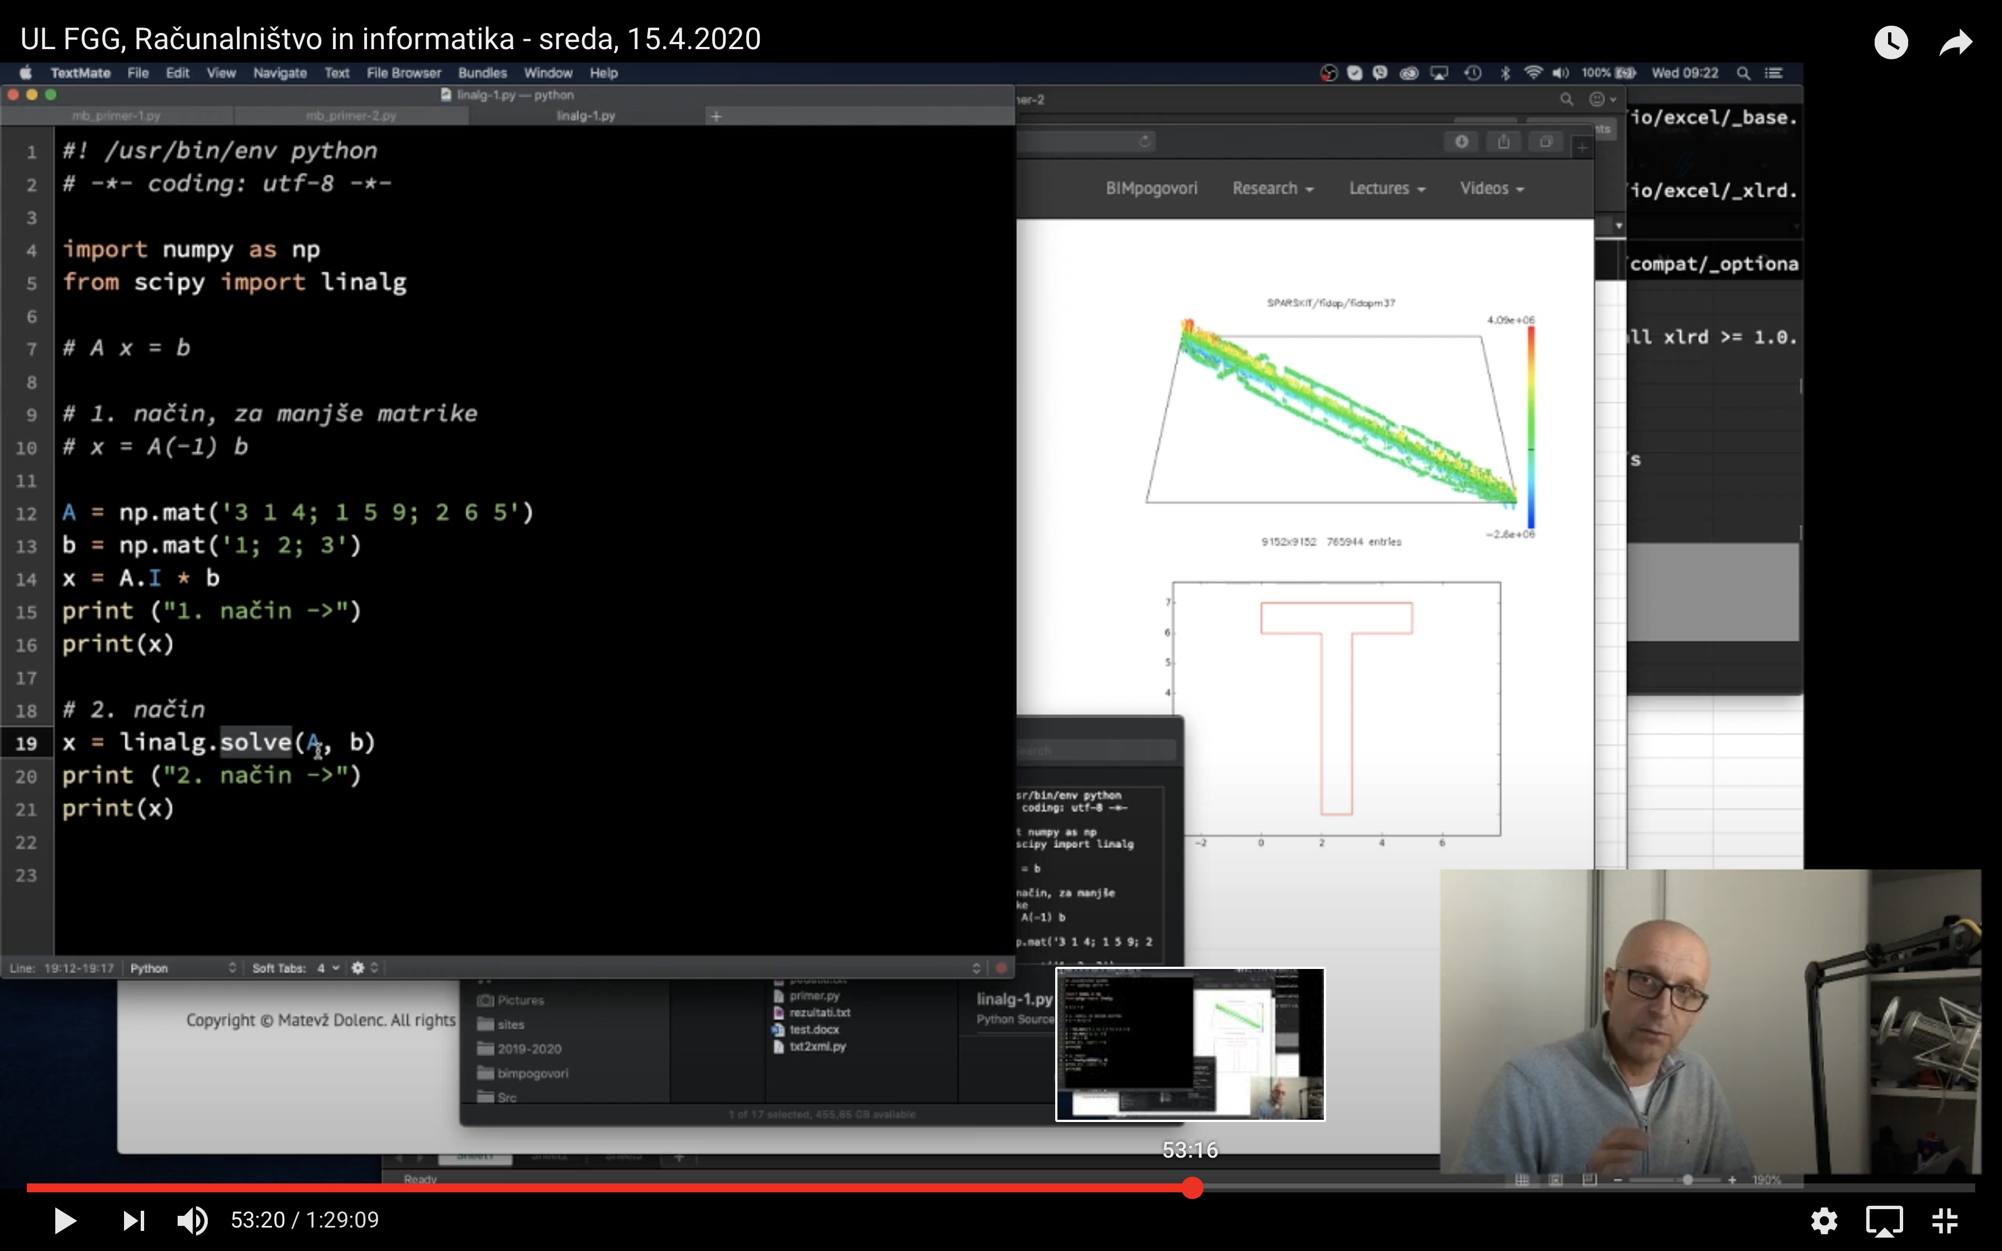This screenshot has width=2002, height=1251.
Task: Open the Notification Center icon
Action: point(1774,73)
